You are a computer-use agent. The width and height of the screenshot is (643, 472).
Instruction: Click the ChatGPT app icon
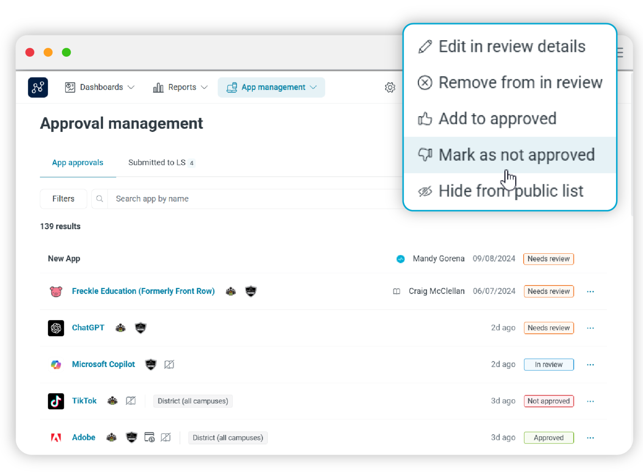click(56, 328)
